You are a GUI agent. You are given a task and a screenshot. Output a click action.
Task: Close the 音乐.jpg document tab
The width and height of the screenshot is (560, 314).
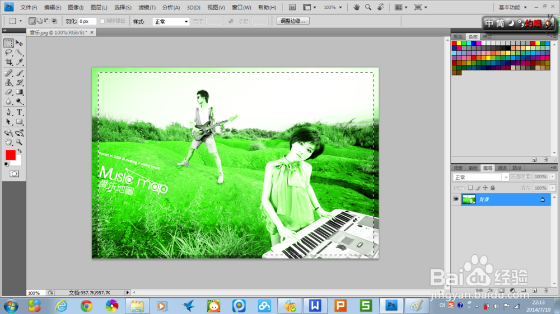pos(92,32)
